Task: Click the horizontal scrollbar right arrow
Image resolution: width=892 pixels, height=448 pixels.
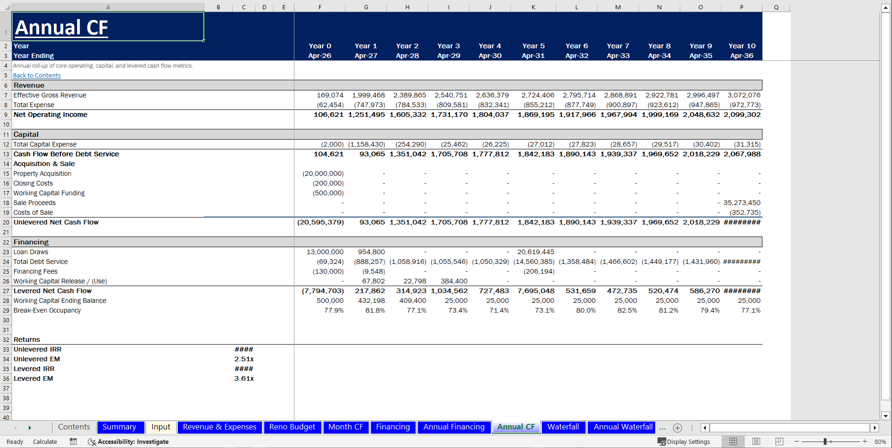Action: click(x=876, y=428)
